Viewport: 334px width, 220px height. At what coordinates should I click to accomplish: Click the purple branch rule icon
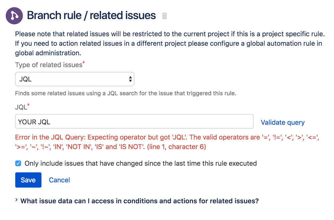(x=14, y=16)
